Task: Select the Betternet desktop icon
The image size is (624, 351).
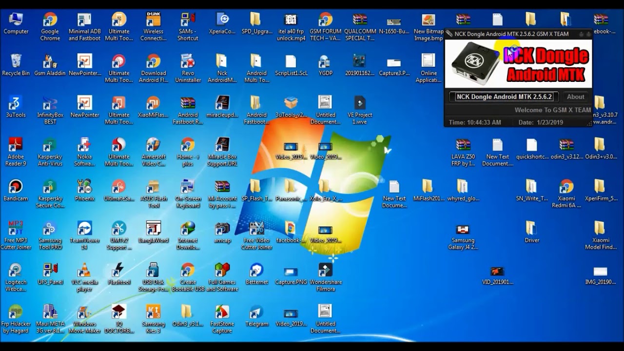Action: click(257, 274)
